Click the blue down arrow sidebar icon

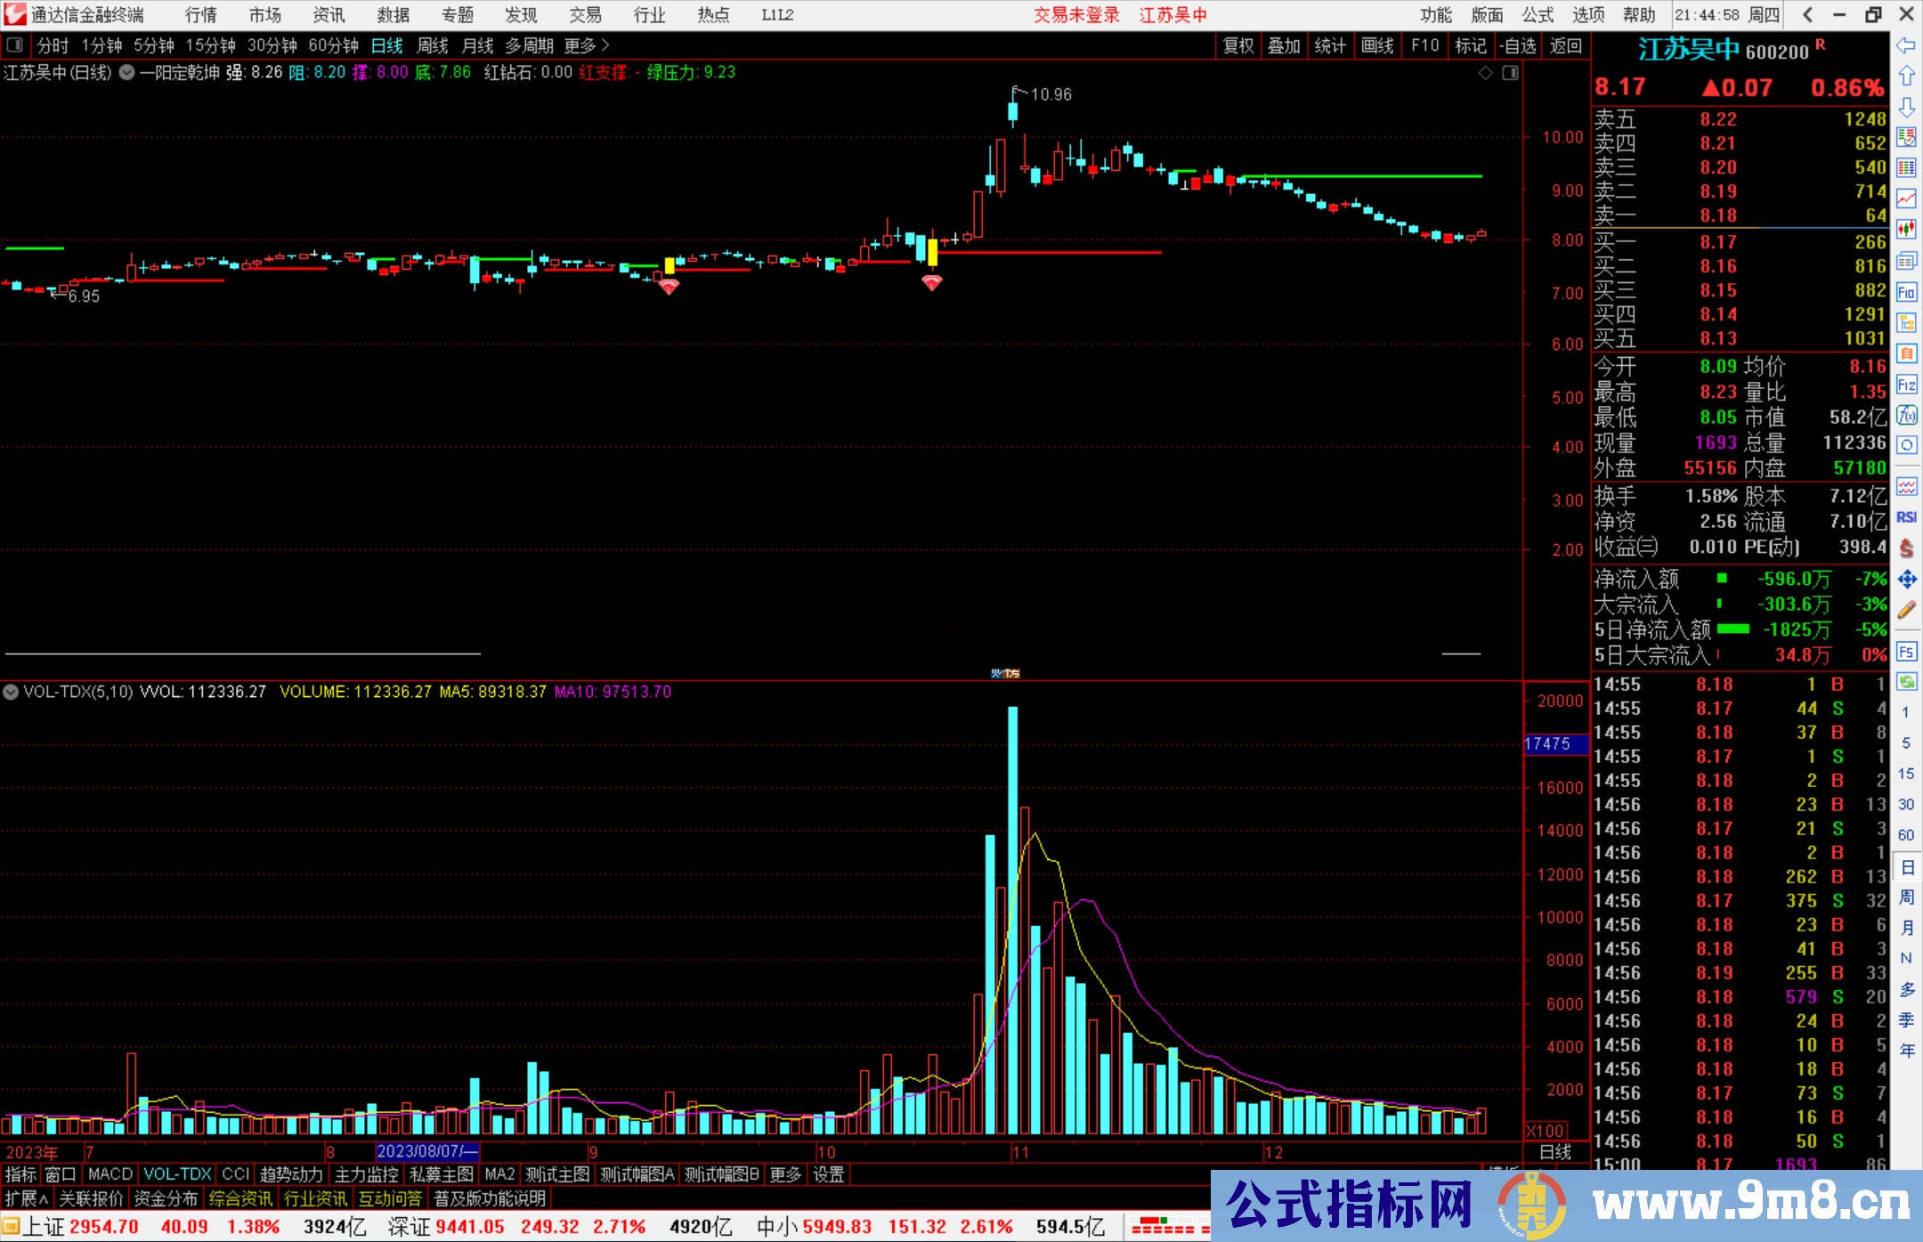click(x=1906, y=107)
